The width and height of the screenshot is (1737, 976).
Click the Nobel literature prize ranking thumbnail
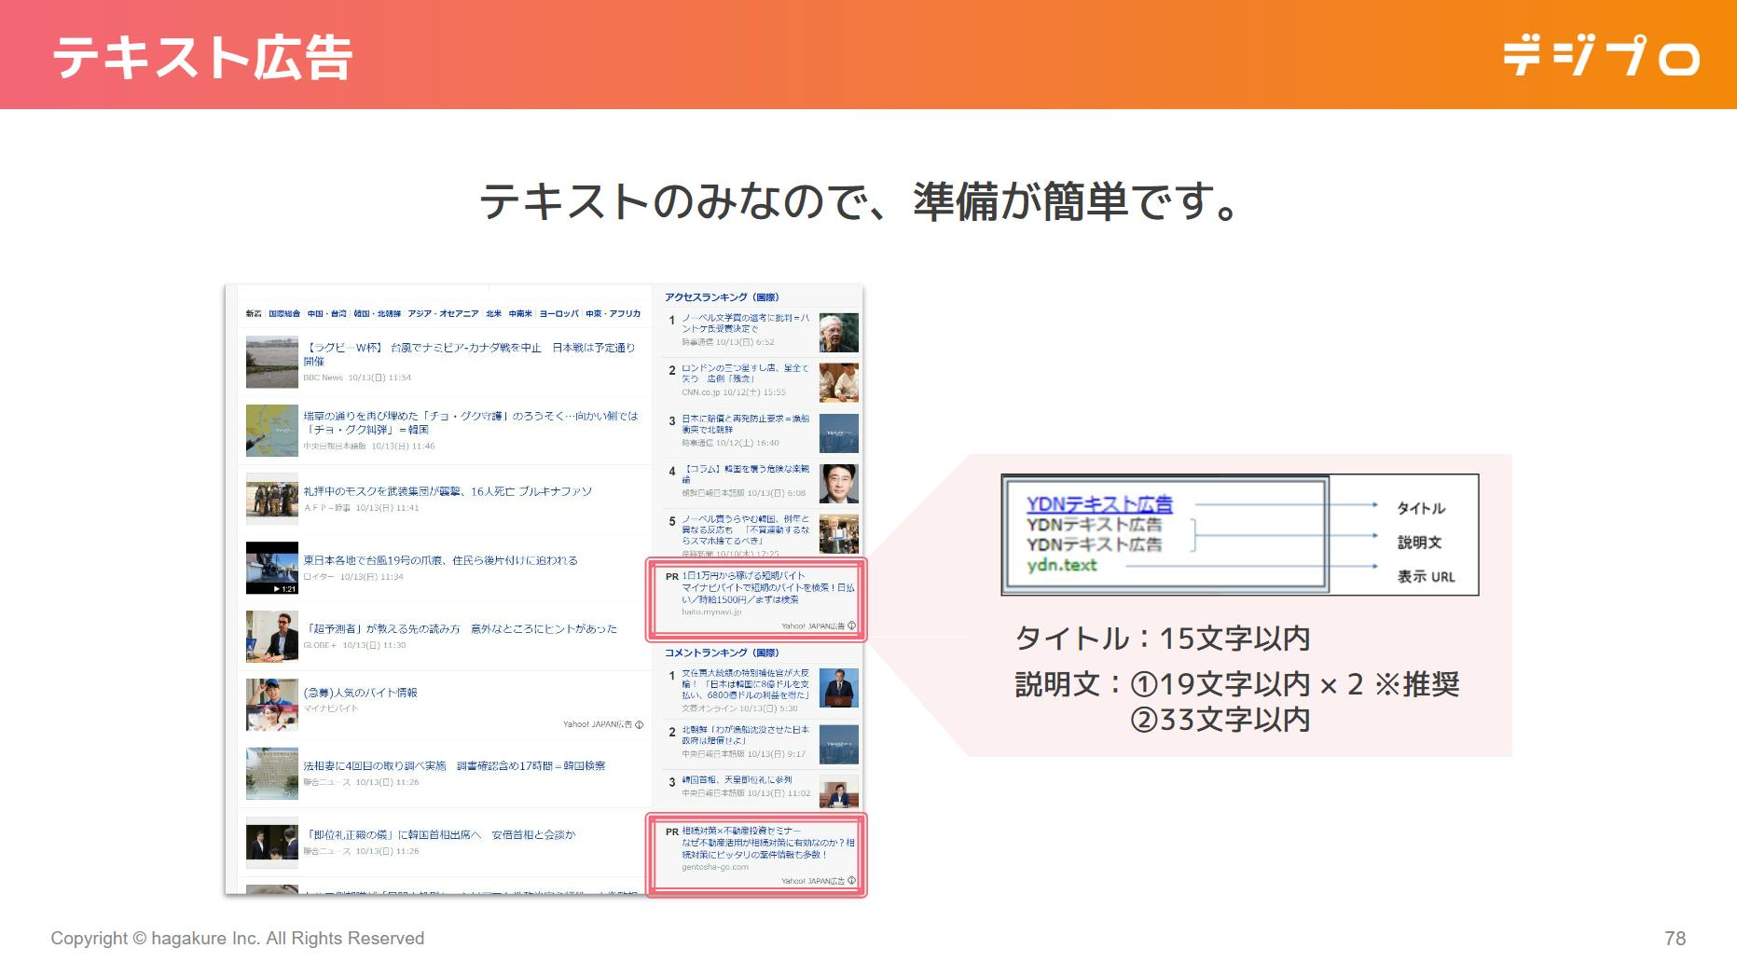tap(838, 332)
